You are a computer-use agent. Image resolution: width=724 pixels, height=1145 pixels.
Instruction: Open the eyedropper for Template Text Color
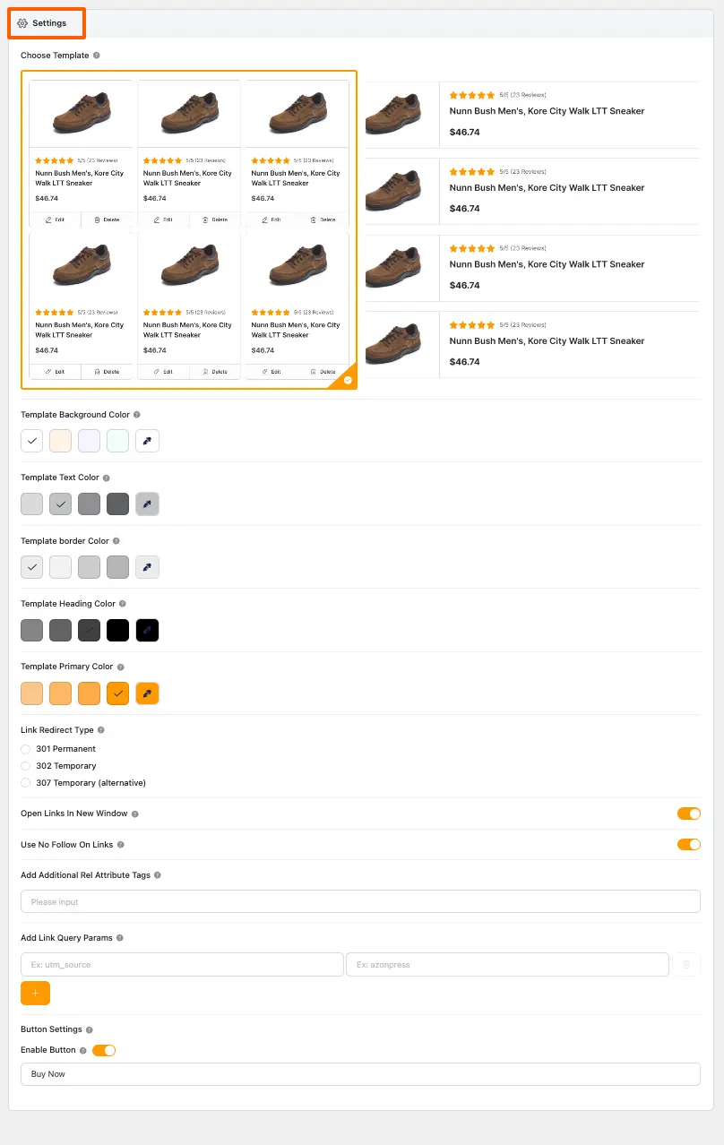[x=147, y=504]
